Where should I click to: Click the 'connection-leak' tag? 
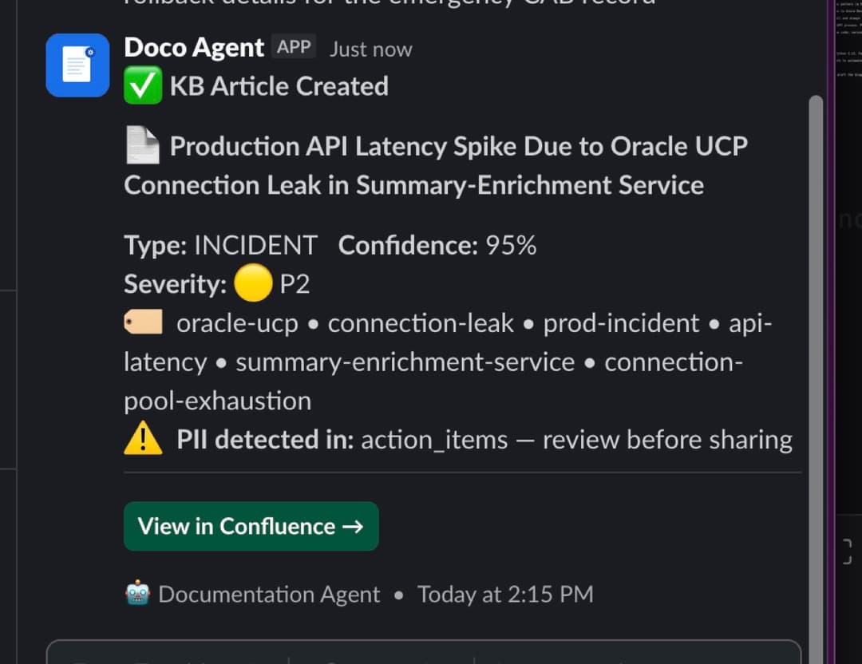[x=421, y=323]
